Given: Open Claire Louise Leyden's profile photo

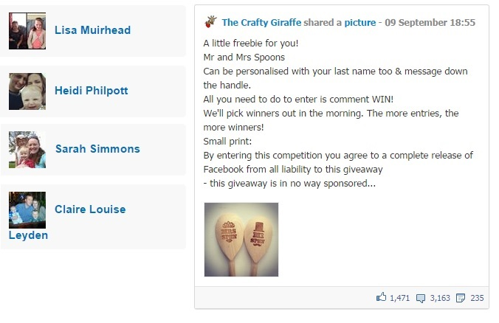Looking at the screenshot, I should coord(27,210).
